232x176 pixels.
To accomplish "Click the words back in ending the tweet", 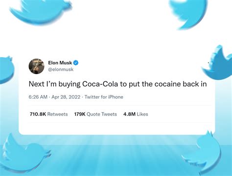I will pos(195,84).
